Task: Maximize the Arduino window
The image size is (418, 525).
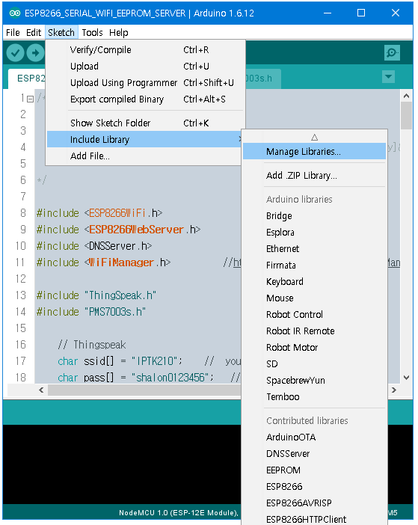Action: tap(361, 13)
